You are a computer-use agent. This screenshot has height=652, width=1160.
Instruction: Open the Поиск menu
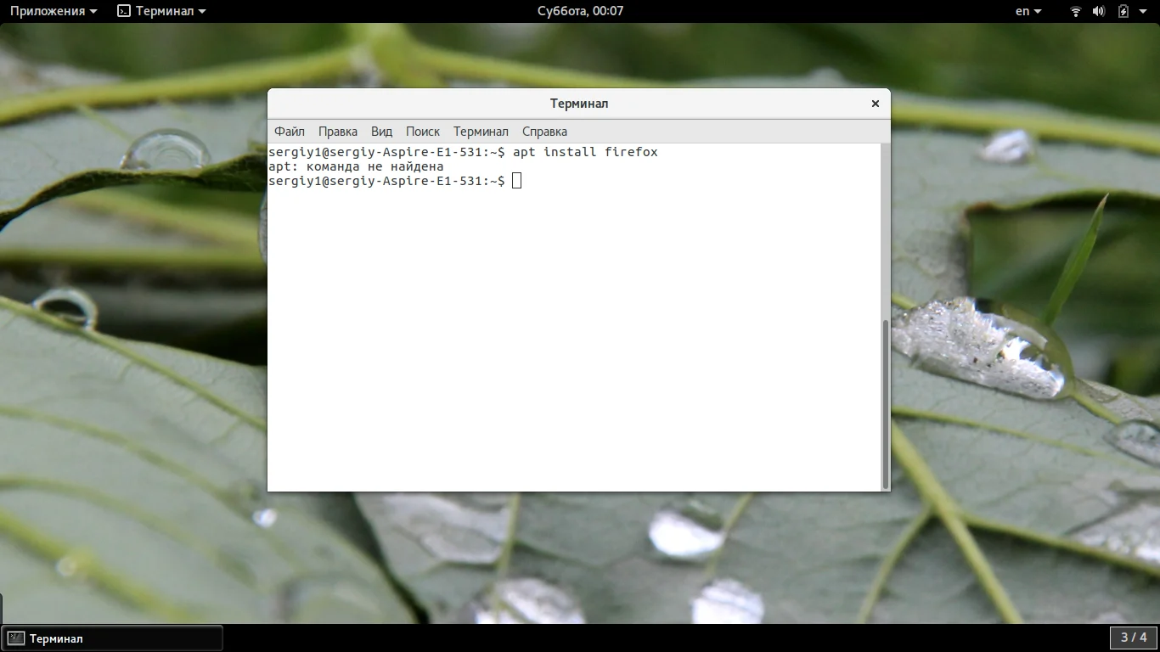pyautogui.click(x=423, y=132)
